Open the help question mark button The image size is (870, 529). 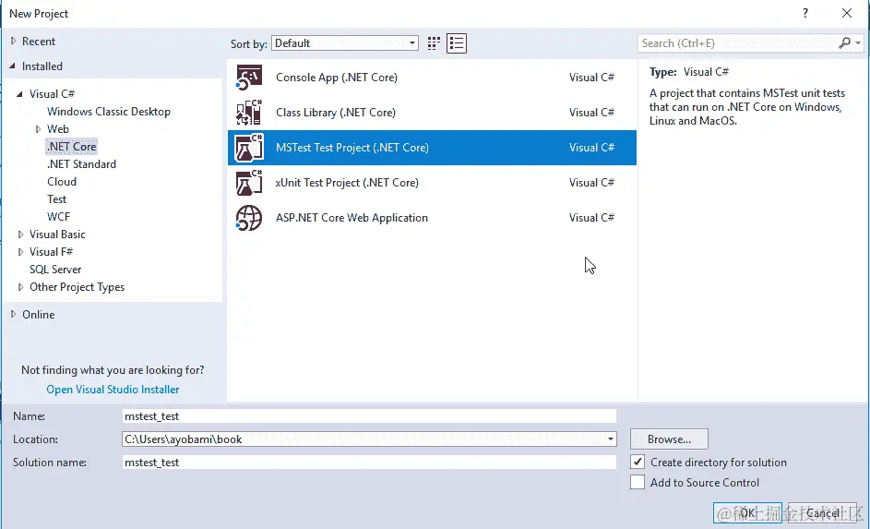tap(805, 13)
